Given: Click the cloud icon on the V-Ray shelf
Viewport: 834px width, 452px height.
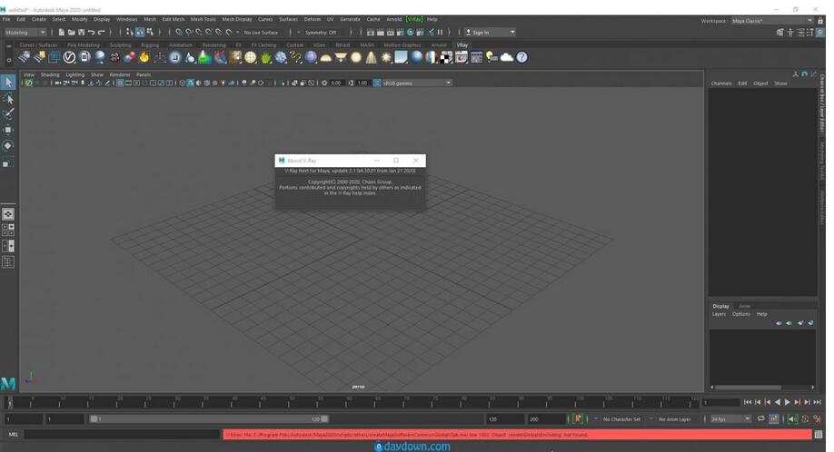Looking at the screenshot, I should [x=507, y=57].
